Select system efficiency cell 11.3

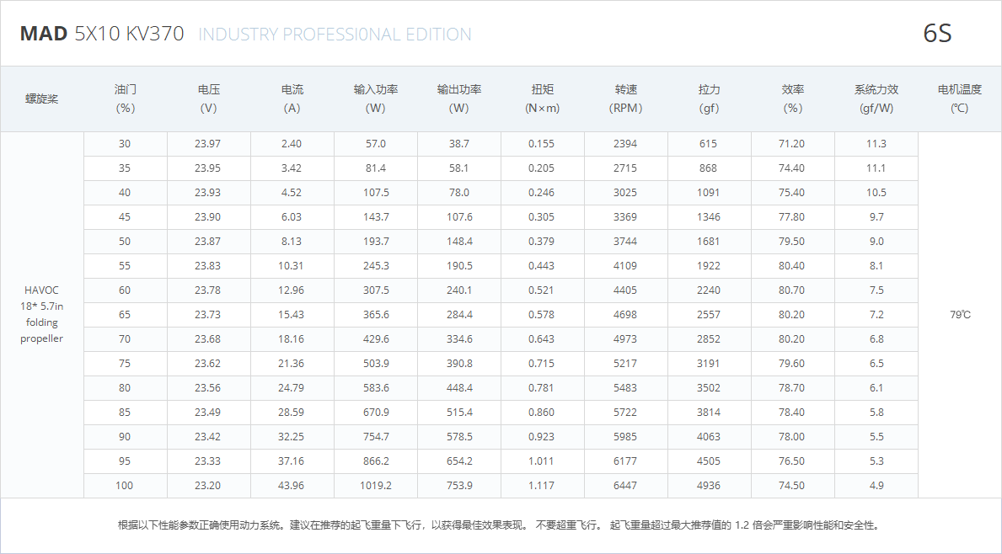click(876, 144)
